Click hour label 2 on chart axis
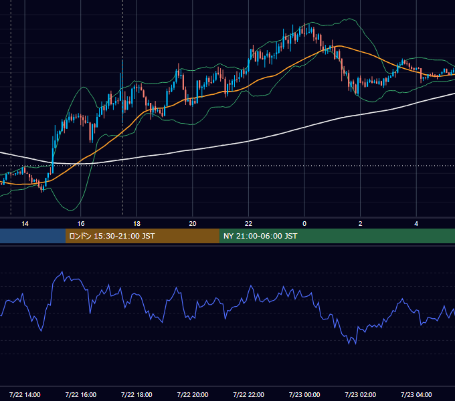The width and height of the screenshot is (455, 401). tap(361, 224)
